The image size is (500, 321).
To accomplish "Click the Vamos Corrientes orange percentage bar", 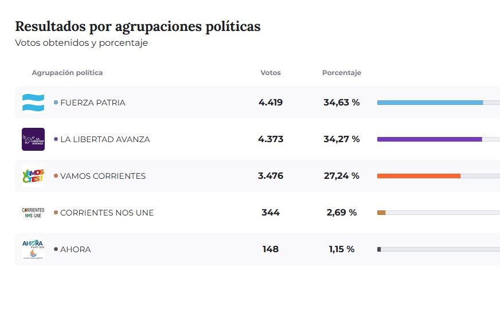I will (419, 176).
